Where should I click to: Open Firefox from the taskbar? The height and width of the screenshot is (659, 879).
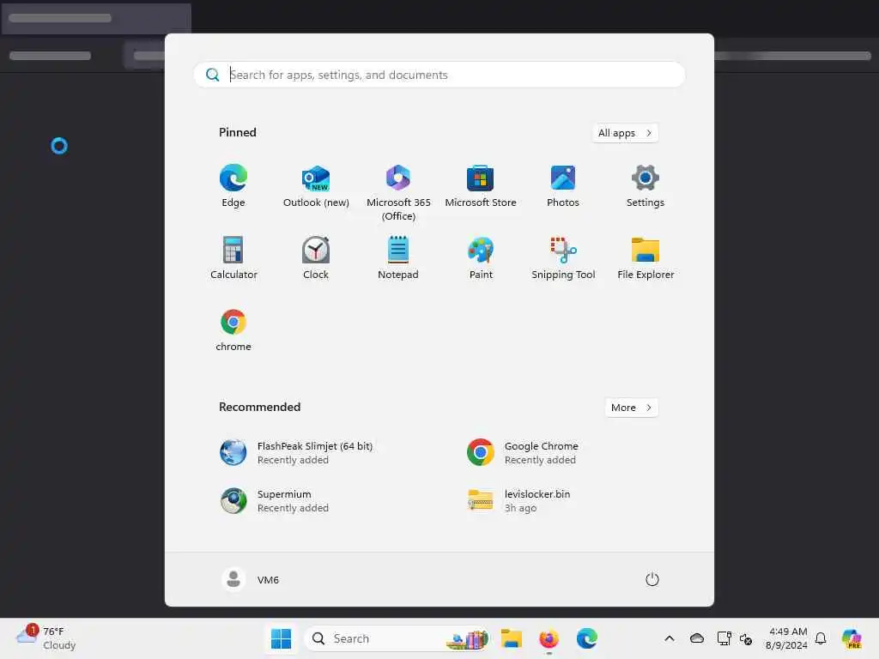click(x=549, y=638)
